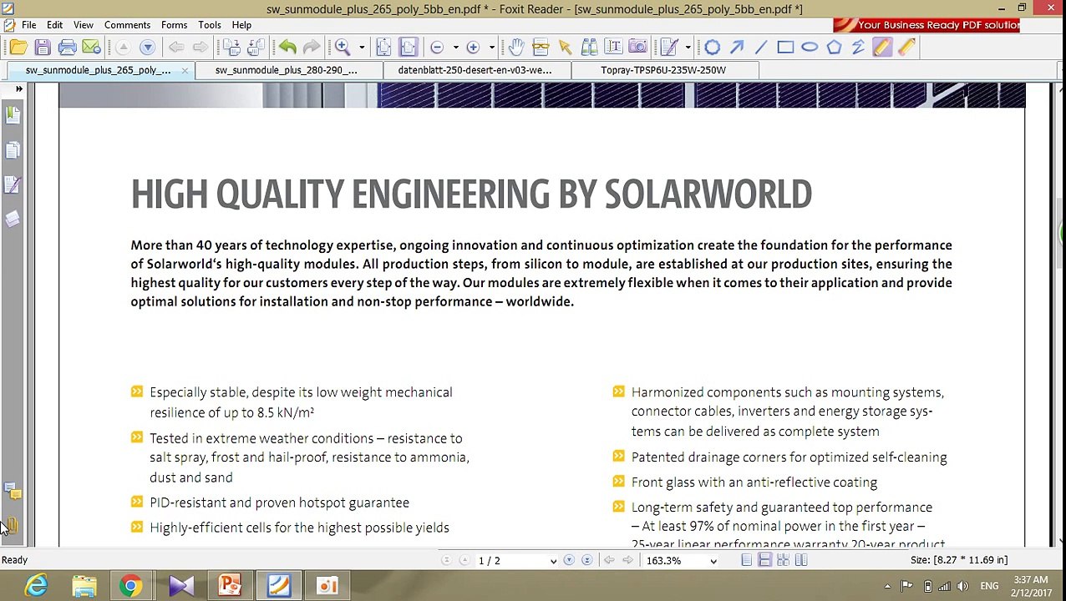Jump to last page in status bar

(x=586, y=560)
